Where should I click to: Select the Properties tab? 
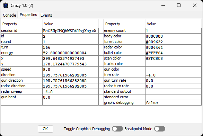[28, 15]
